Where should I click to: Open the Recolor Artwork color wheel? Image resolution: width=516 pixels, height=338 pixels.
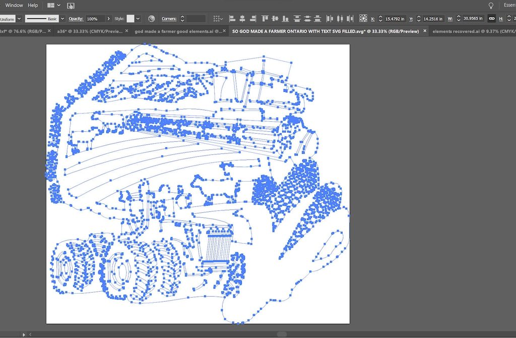tap(151, 19)
